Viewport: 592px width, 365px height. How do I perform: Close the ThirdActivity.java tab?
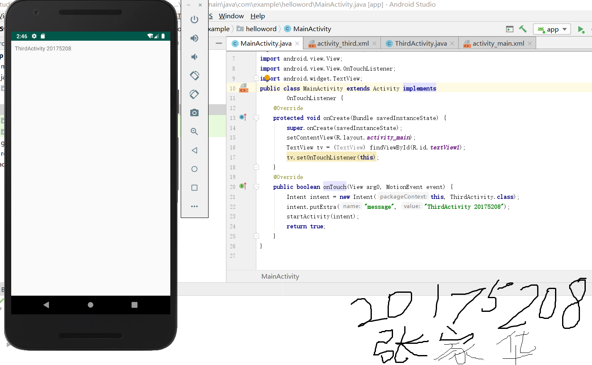452,44
